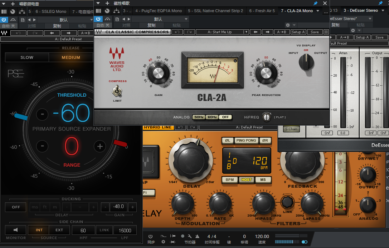
Task: Click Setup A in CLA-2A toolbar
Action: [x=298, y=32]
